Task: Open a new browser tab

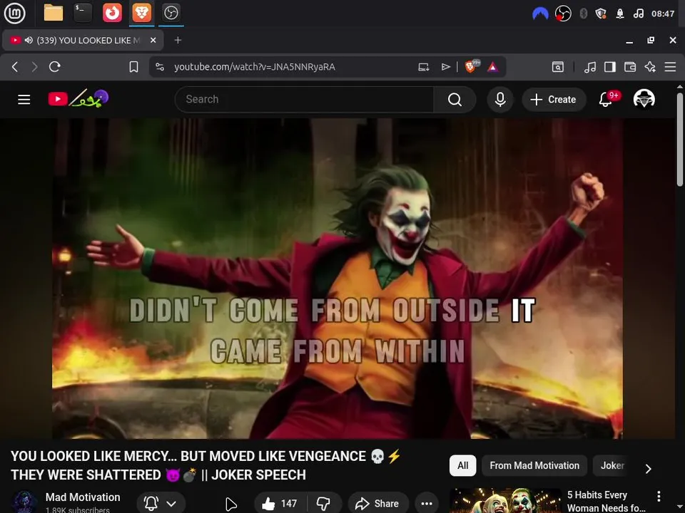Action: 178,40
